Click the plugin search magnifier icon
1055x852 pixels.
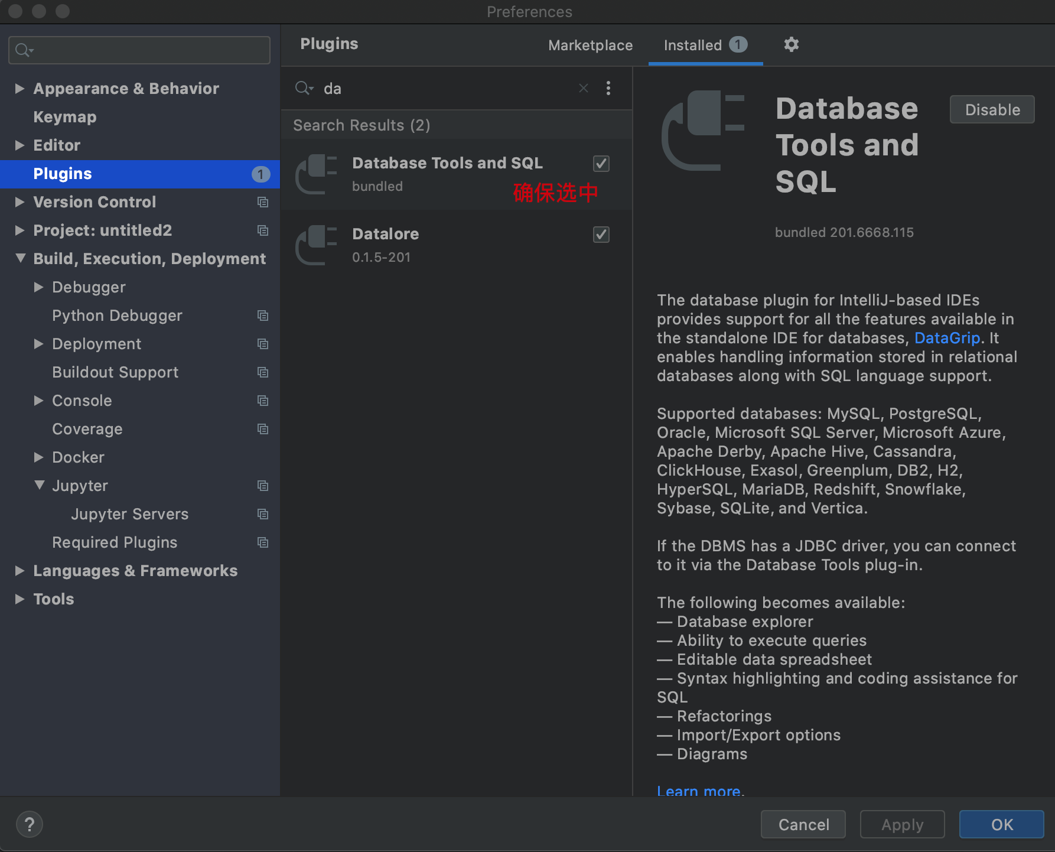[304, 88]
